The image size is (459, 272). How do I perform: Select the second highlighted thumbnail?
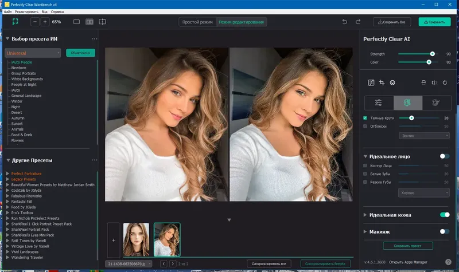coord(167,239)
